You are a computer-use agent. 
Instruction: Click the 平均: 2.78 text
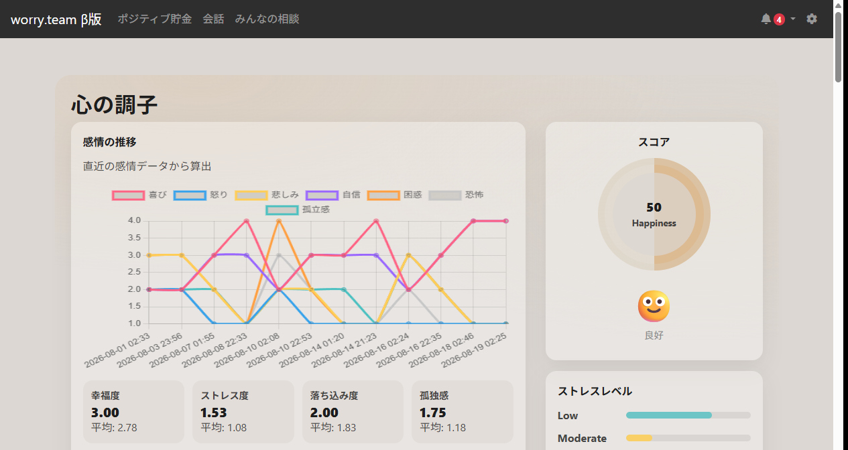point(114,427)
